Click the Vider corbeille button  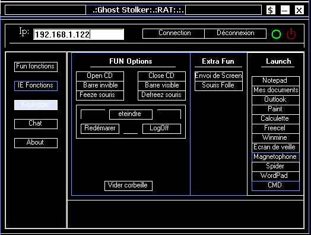pyautogui.click(x=128, y=186)
